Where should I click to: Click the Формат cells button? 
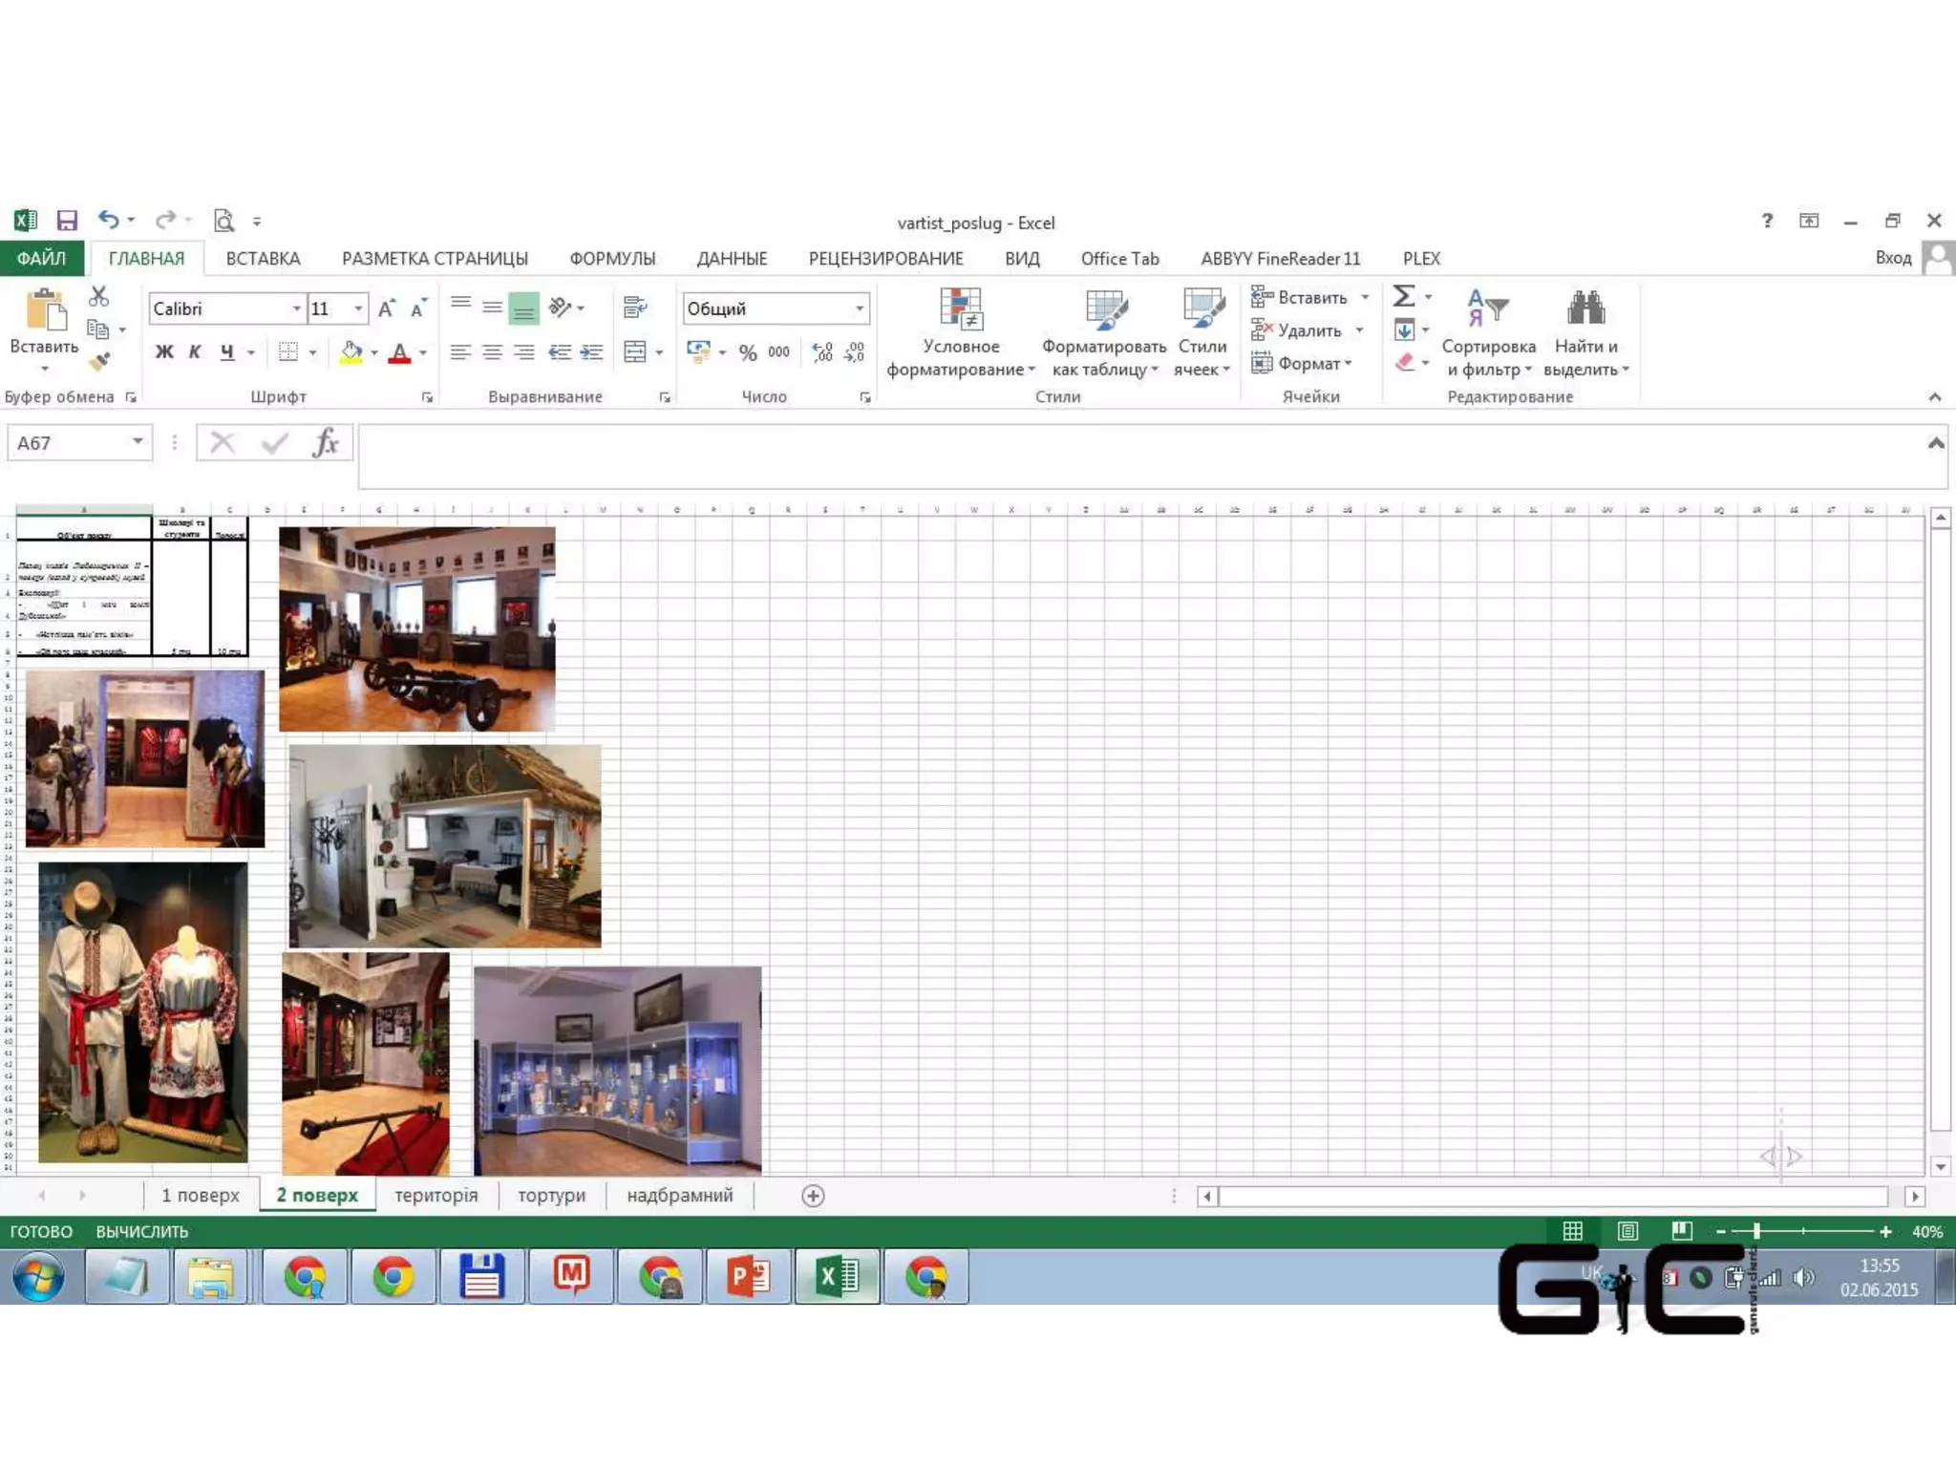[1308, 363]
